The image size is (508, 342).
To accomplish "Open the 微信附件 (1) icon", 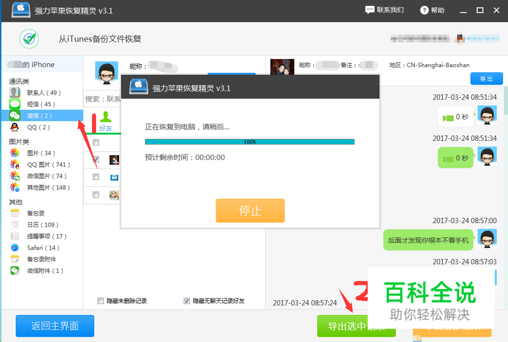I will pos(14,271).
